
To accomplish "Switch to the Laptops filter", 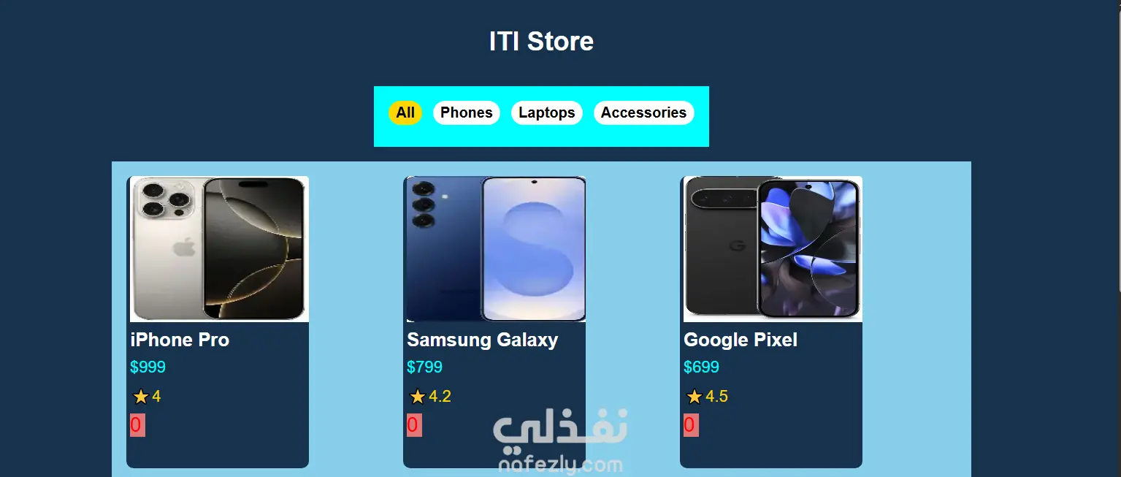I will coord(547,112).
